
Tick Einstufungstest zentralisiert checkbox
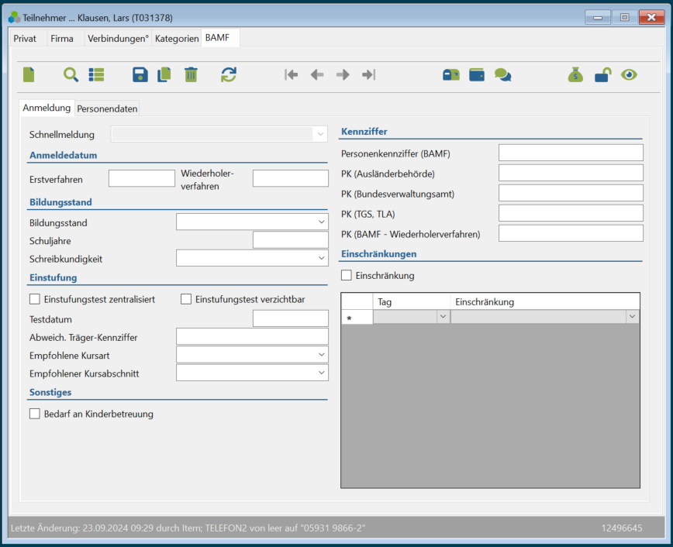pos(35,299)
